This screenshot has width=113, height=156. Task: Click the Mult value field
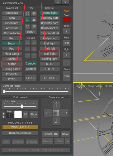(10, 116)
